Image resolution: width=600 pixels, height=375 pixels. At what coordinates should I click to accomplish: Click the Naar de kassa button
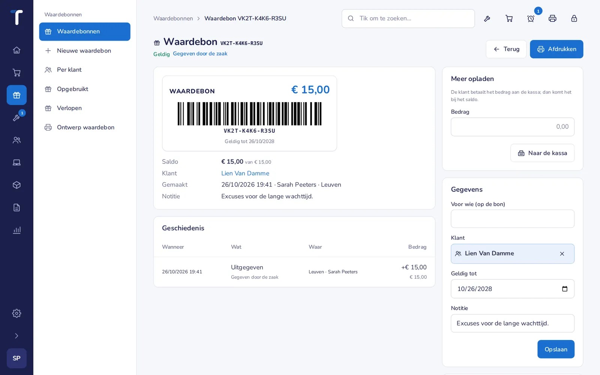click(x=542, y=153)
